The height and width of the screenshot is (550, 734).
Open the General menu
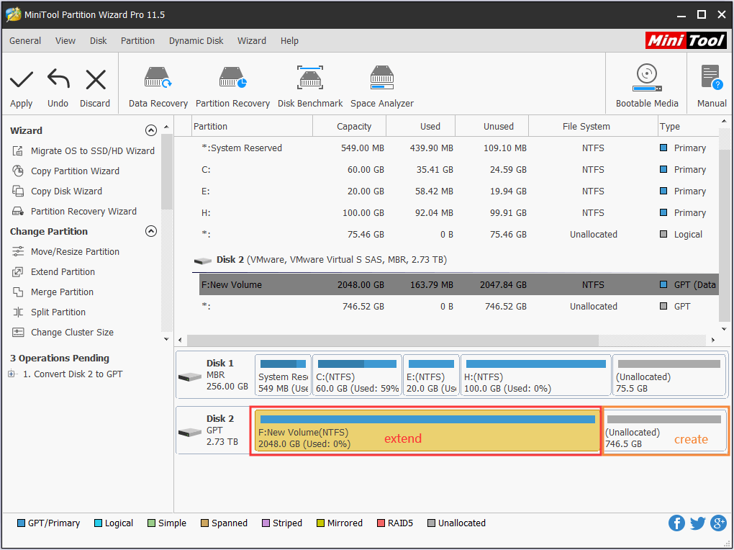pyautogui.click(x=25, y=41)
